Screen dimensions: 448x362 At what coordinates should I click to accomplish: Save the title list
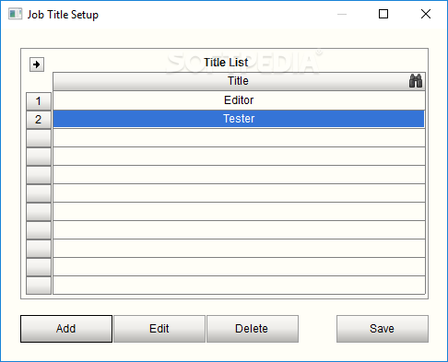pos(383,329)
